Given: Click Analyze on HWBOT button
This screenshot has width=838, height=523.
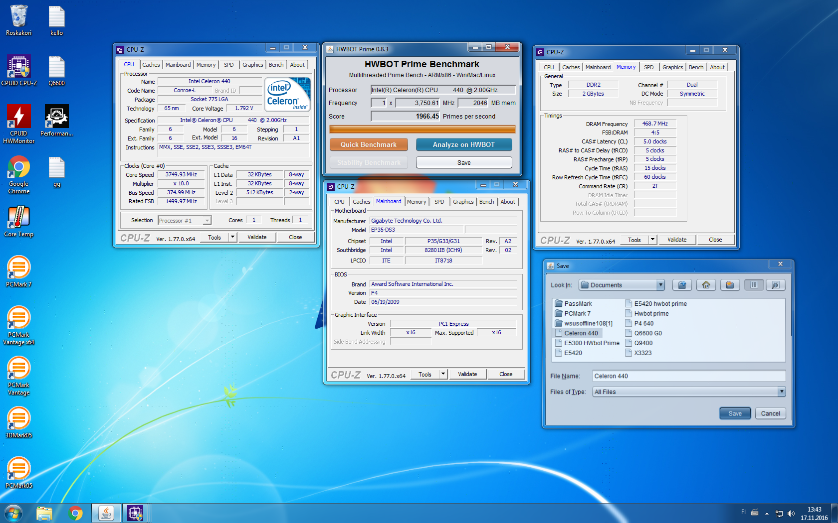Looking at the screenshot, I should tap(464, 144).
